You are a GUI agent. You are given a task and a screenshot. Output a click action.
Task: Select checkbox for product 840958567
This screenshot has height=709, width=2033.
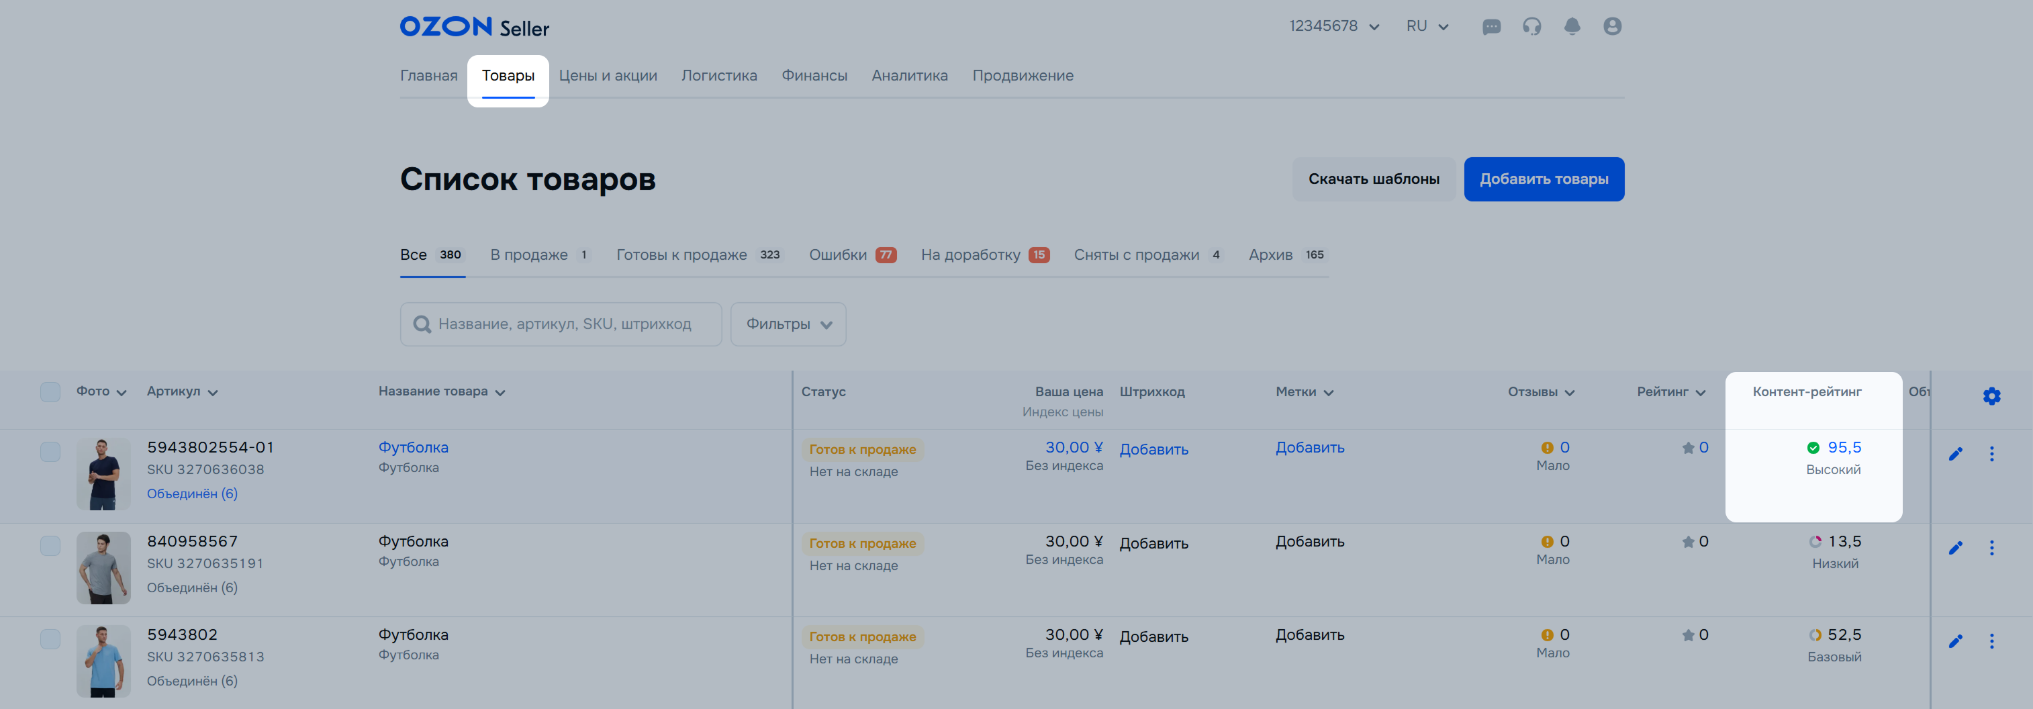pyautogui.click(x=50, y=546)
